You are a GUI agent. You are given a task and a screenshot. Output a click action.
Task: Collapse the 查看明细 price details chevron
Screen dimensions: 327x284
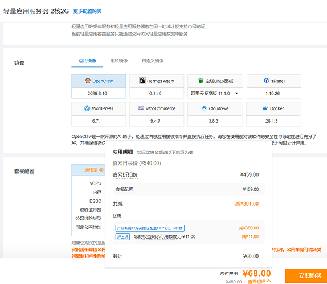(x=269, y=281)
